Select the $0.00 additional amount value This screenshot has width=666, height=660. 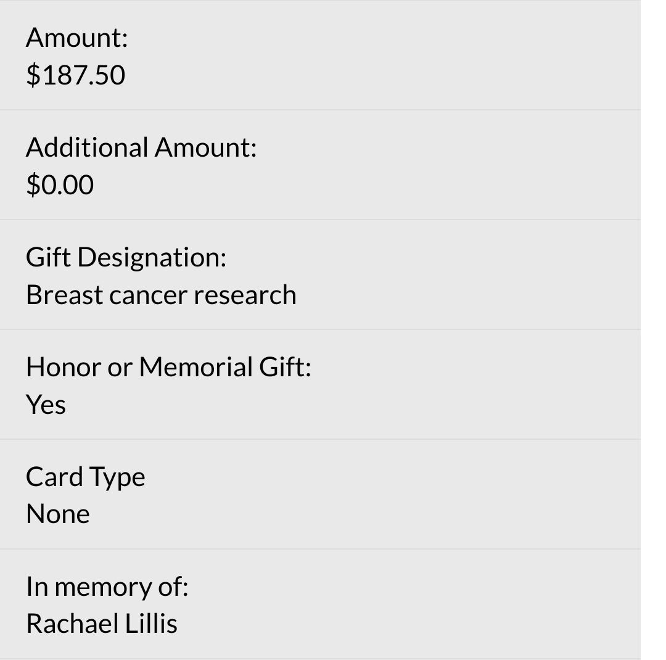pos(60,185)
